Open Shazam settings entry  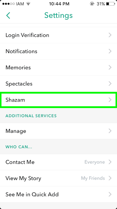tap(58, 100)
